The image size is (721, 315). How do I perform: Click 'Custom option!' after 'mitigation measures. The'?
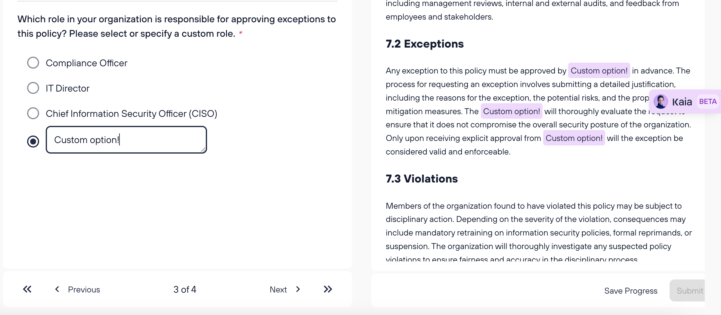point(512,111)
